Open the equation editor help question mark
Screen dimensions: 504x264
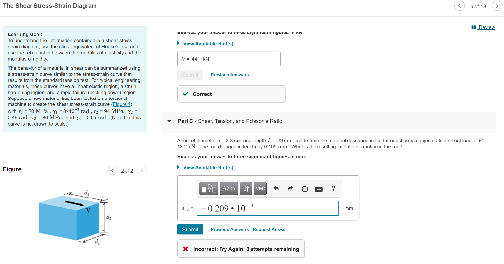[333, 189]
